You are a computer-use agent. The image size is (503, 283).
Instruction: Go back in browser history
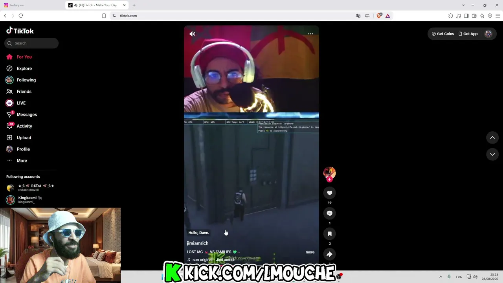pyautogui.click(x=5, y=16)
